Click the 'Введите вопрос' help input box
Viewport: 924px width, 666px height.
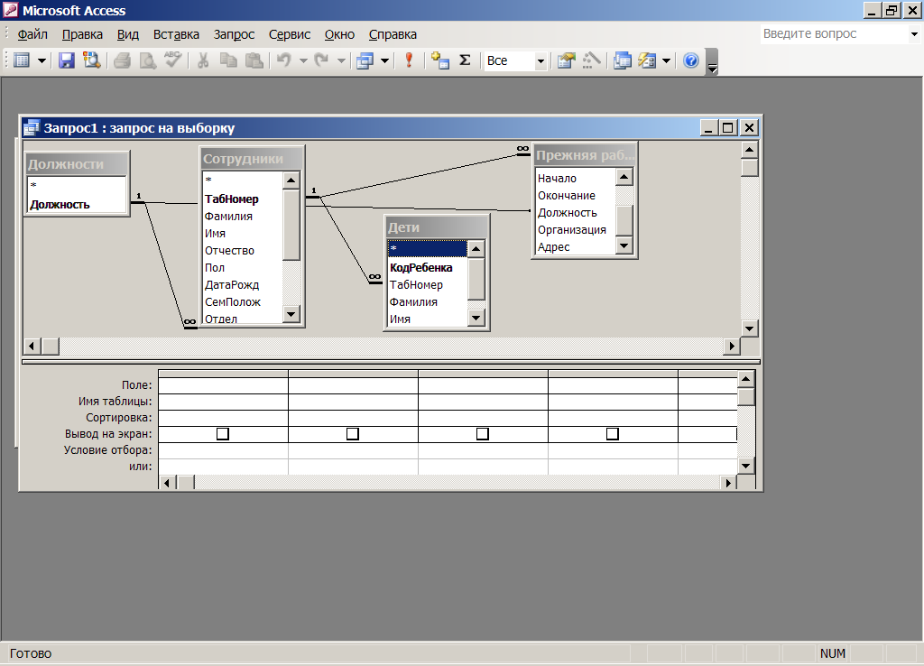tap(834, 33)
